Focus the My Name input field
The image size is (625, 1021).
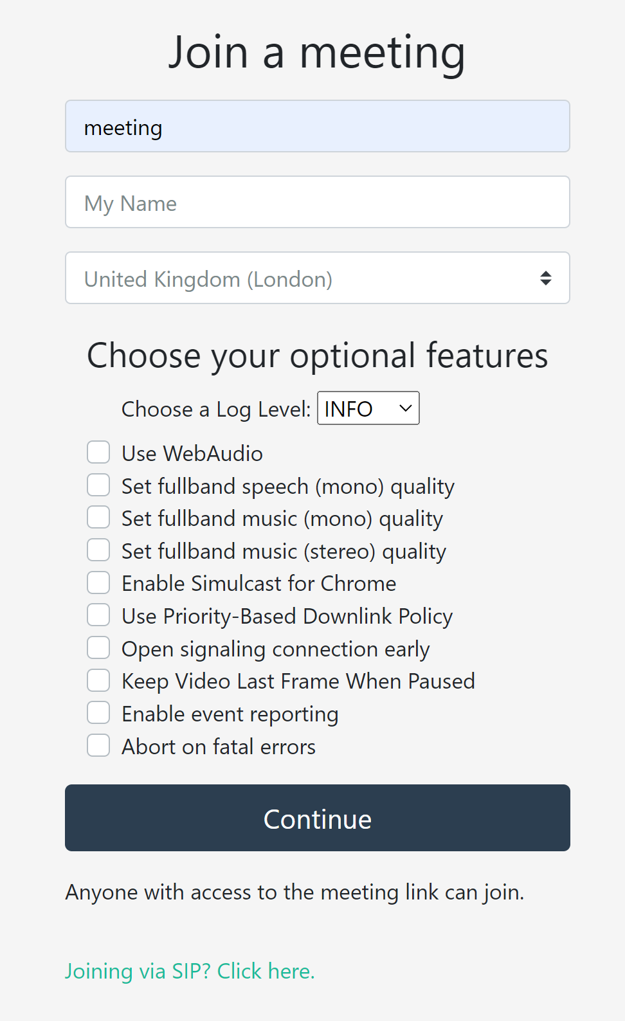317,202
